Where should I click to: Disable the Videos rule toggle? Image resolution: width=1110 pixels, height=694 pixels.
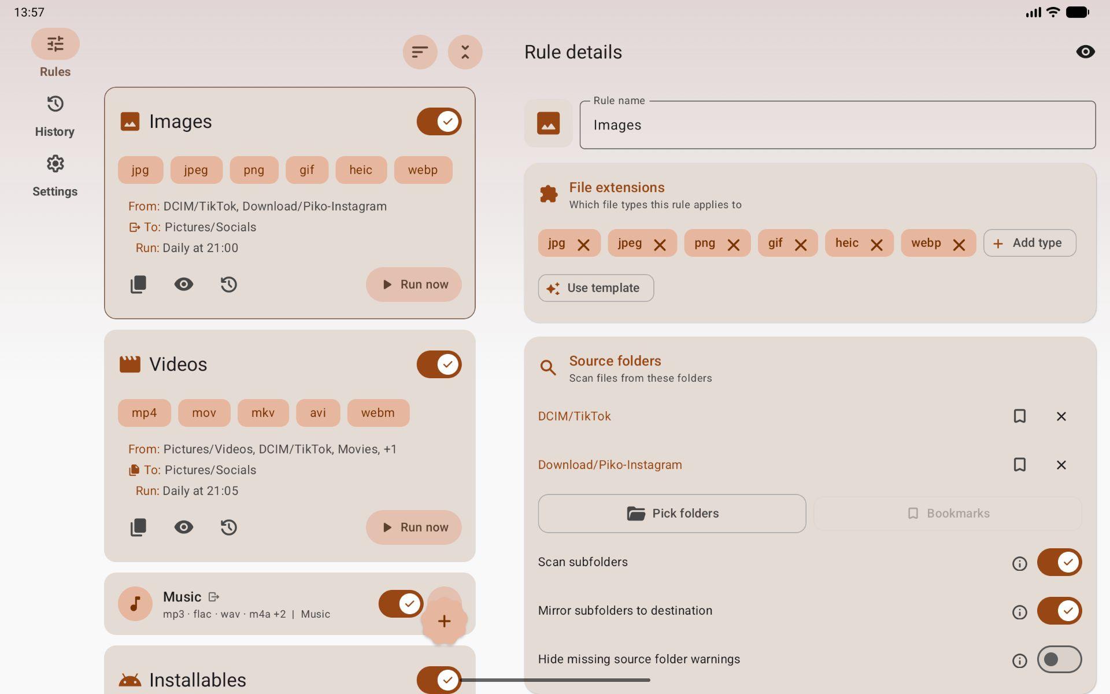coord(439,364)
